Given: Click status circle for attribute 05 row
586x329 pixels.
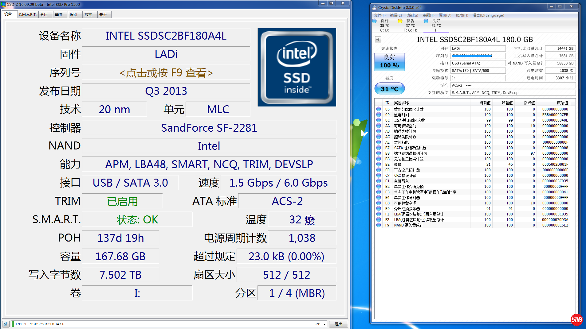Looking at the screenshot, I should coord(379,109).
